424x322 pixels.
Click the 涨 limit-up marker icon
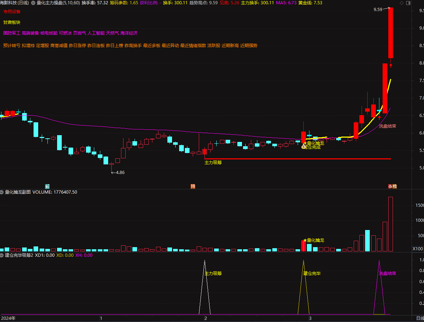(x=390, y=186)
